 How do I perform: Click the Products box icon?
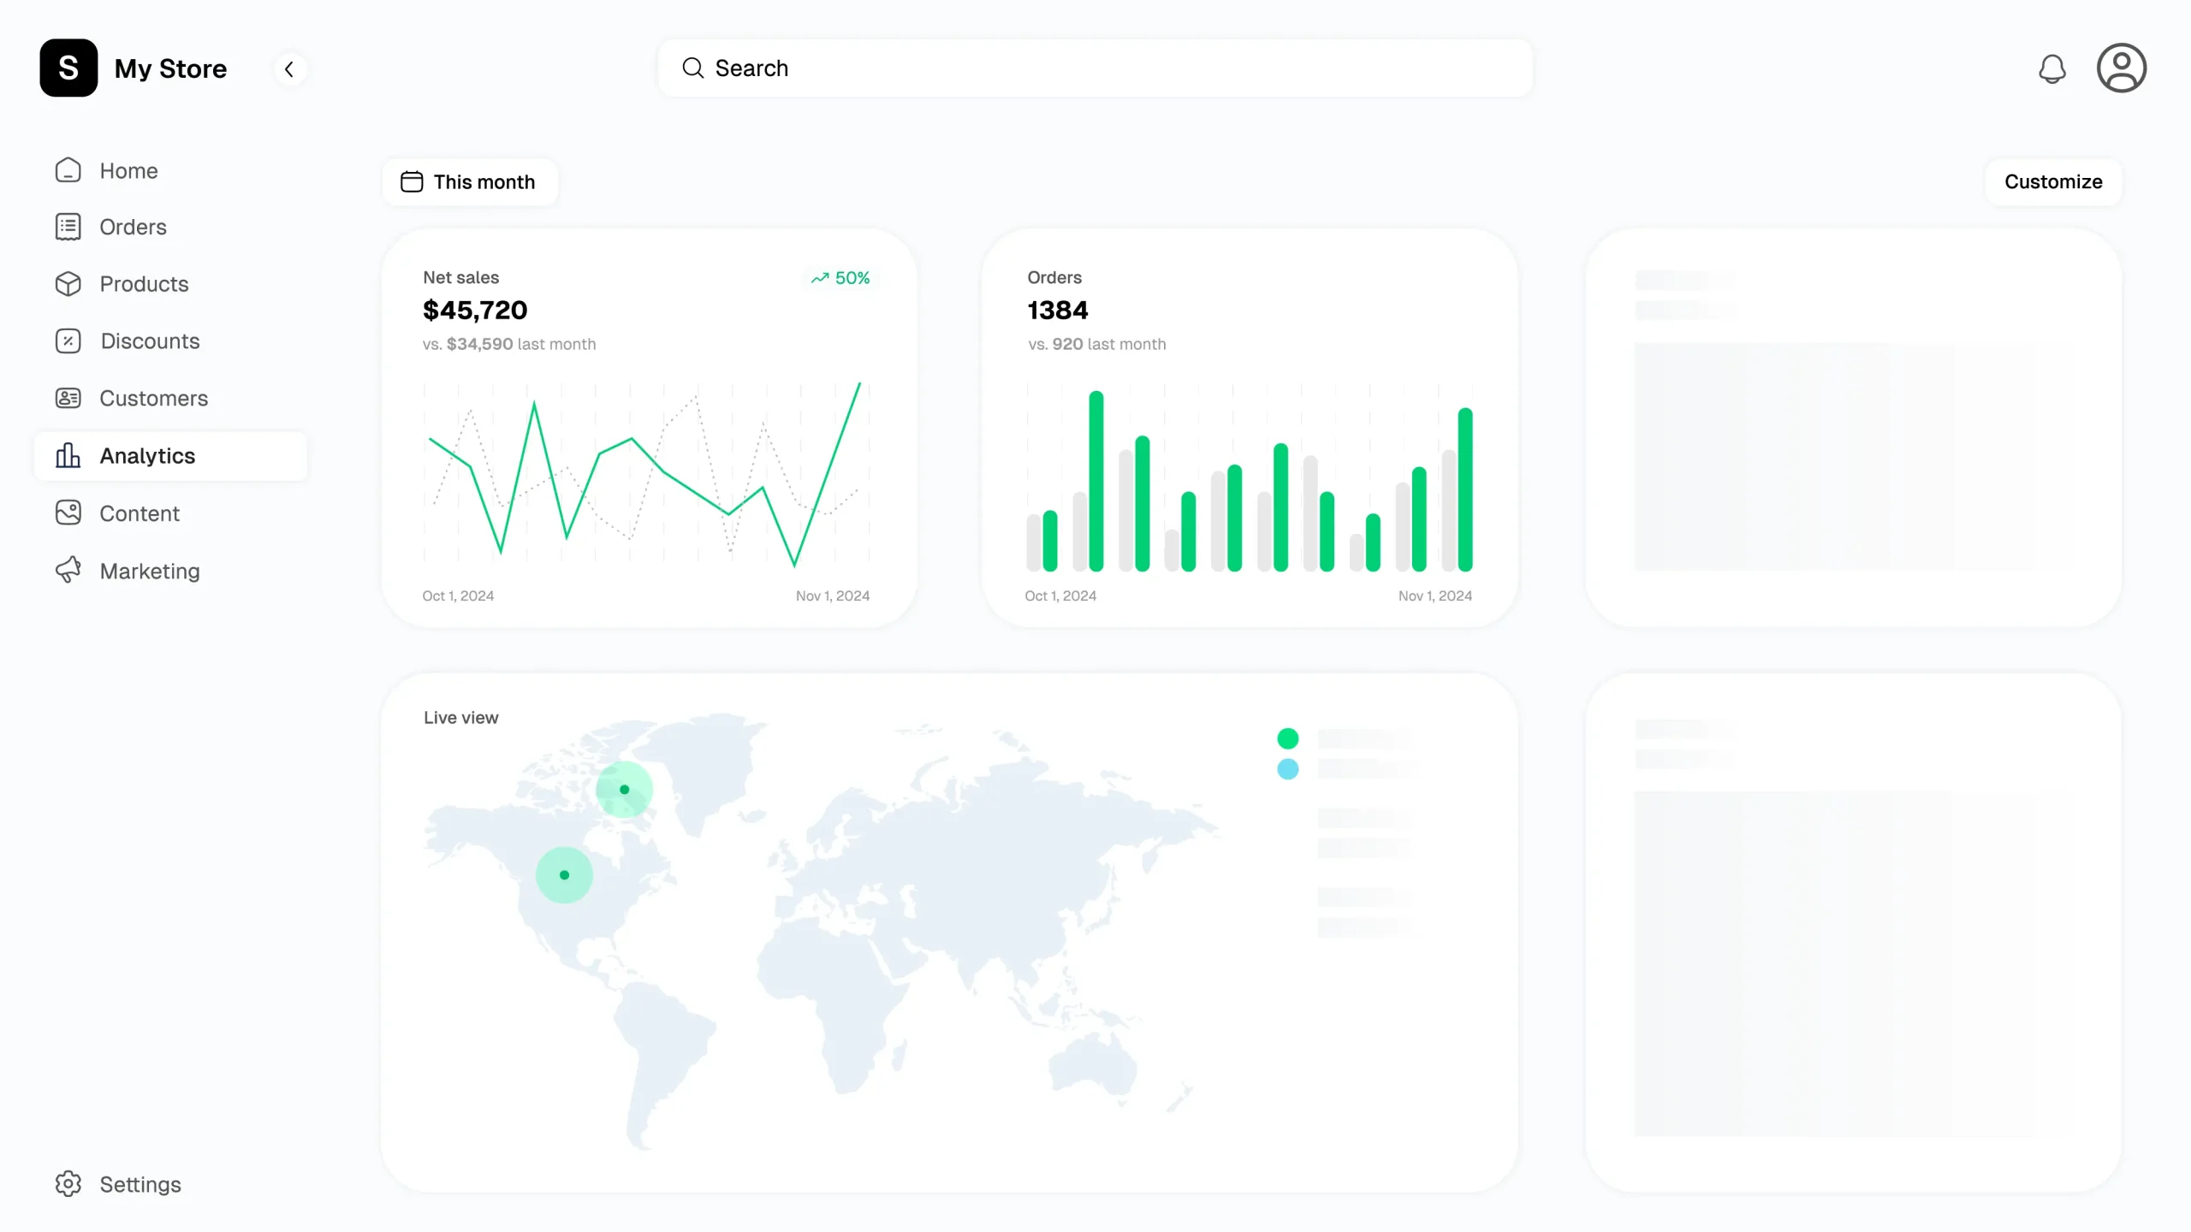pyautogui.click(x=68, y=284)
